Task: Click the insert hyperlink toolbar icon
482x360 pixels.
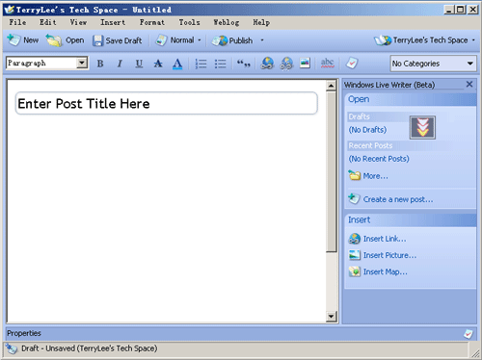Action: (267, 64)
